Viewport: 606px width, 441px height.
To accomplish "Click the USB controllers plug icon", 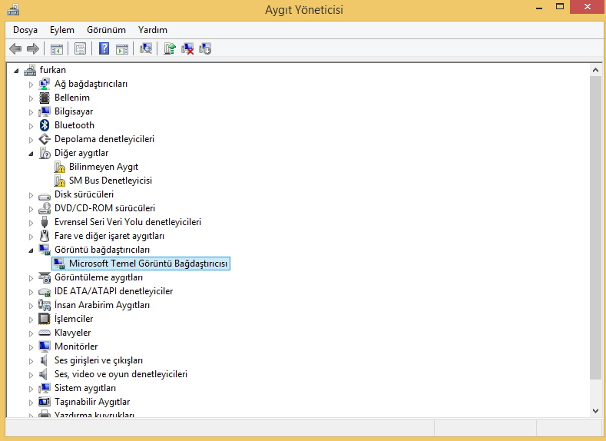I will coord(45,222).
